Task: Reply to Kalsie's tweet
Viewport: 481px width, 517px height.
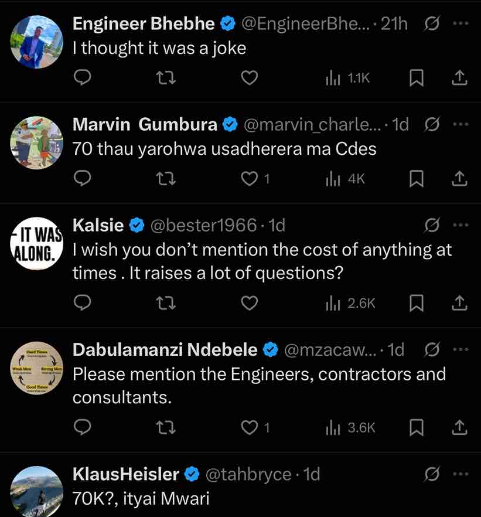Action: click(83, 303)
